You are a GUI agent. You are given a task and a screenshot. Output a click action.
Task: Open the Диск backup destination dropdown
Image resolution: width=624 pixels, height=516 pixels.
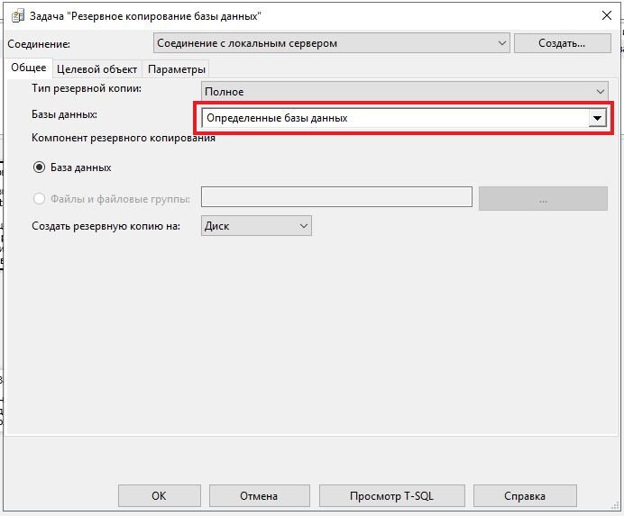tap(256, 226)
